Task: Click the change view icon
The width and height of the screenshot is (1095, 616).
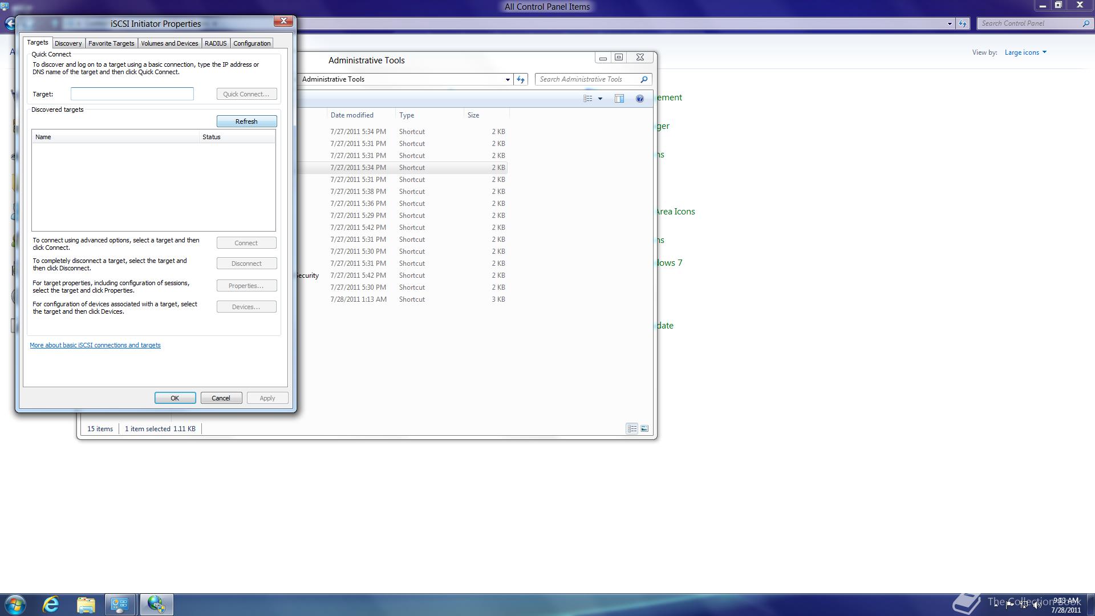Action: click(587, 99)
